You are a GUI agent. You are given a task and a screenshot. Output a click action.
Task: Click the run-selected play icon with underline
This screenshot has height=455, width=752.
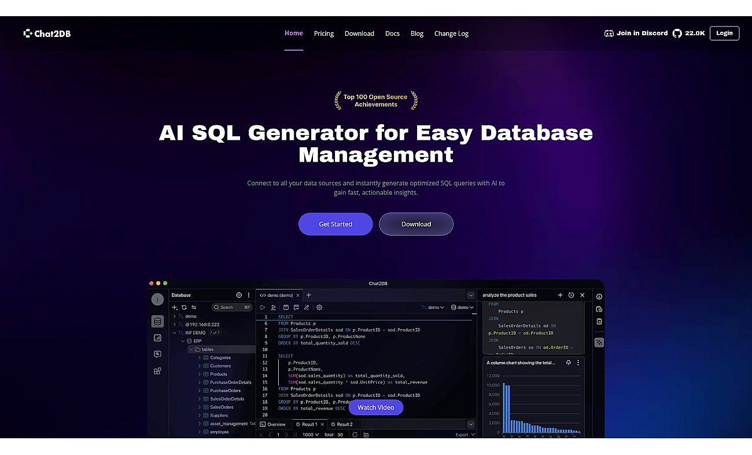point(273,307)
